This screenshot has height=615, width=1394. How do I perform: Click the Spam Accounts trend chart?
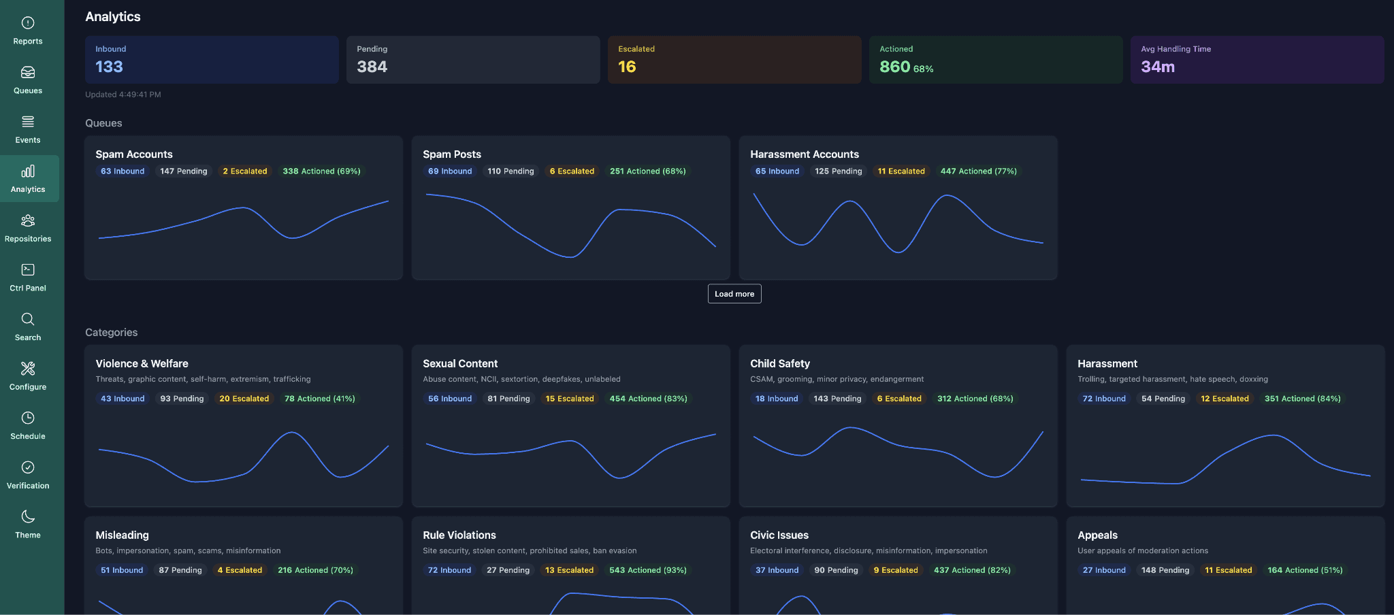tap(244, 227)
